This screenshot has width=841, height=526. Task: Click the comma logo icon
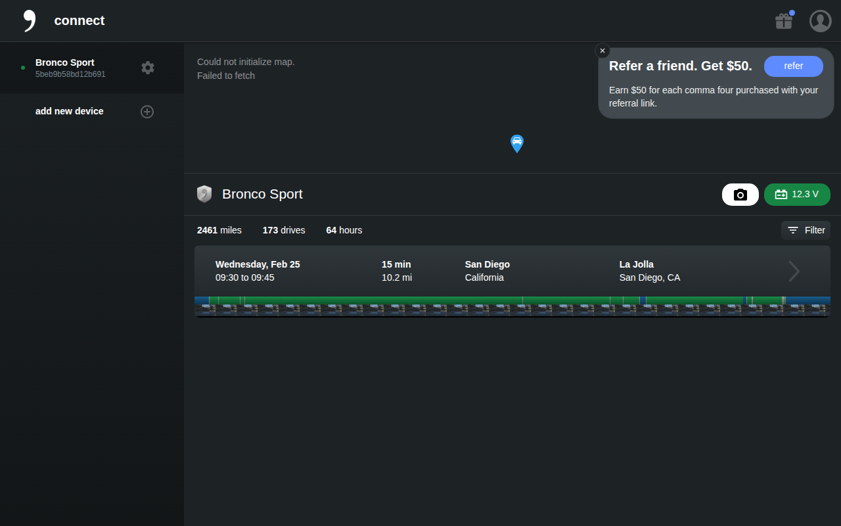(x=30, y=20)
